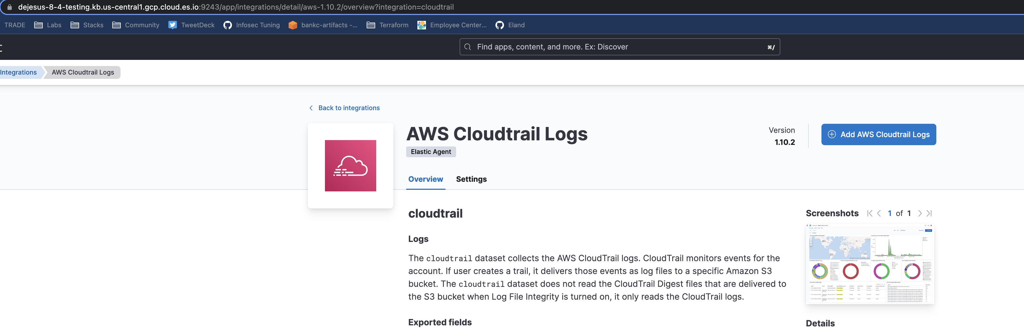Click the previous screenshot arrow
This screenshot has width=1024, height=332.
[x=879, y=213]
